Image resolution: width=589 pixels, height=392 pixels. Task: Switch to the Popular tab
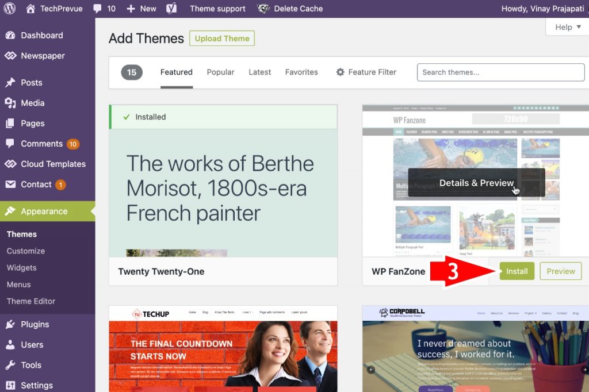click(220, 72)
